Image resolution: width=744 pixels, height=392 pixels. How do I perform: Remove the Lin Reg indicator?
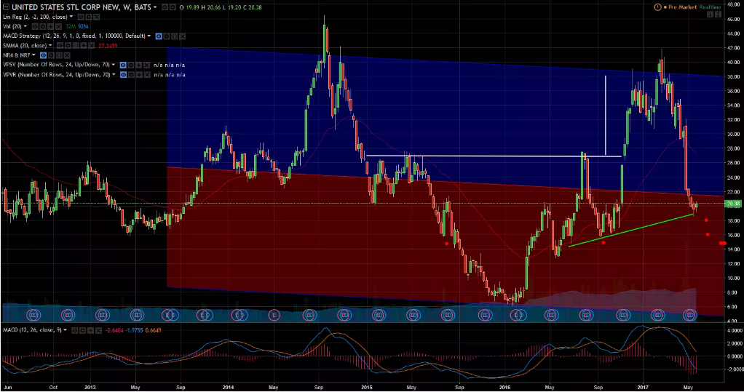tap(97, 17)
